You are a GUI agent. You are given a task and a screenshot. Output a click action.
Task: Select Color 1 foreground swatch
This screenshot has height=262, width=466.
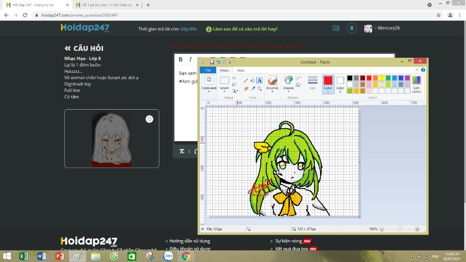[328, 84]
